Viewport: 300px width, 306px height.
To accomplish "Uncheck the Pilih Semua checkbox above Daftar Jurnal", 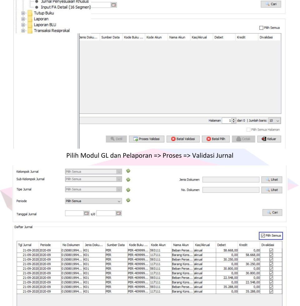I will (x=262, y=235).
